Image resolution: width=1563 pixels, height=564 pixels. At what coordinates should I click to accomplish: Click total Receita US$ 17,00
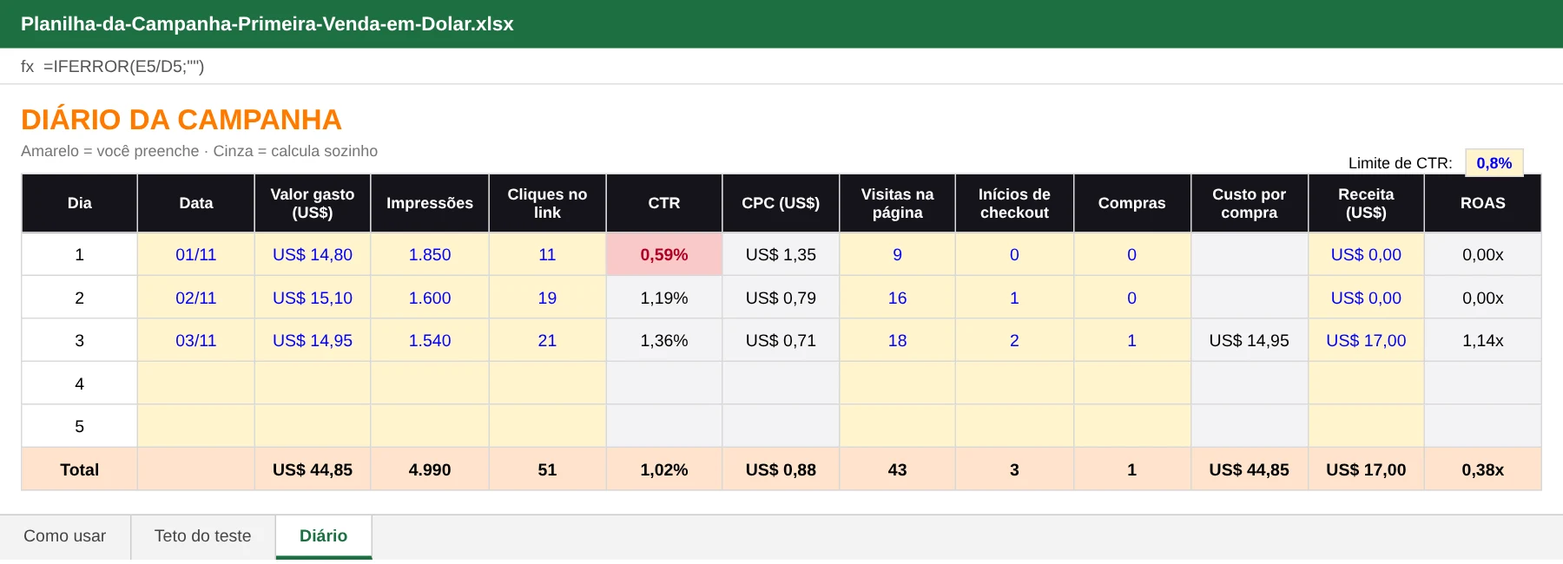[1366, 469]
